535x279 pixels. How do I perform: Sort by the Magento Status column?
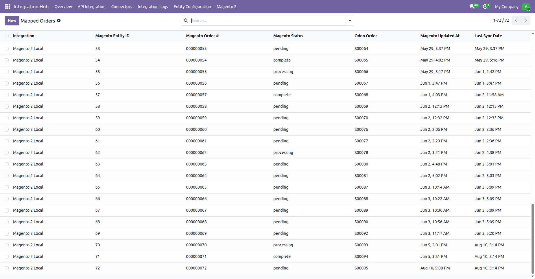pos(288,36)
